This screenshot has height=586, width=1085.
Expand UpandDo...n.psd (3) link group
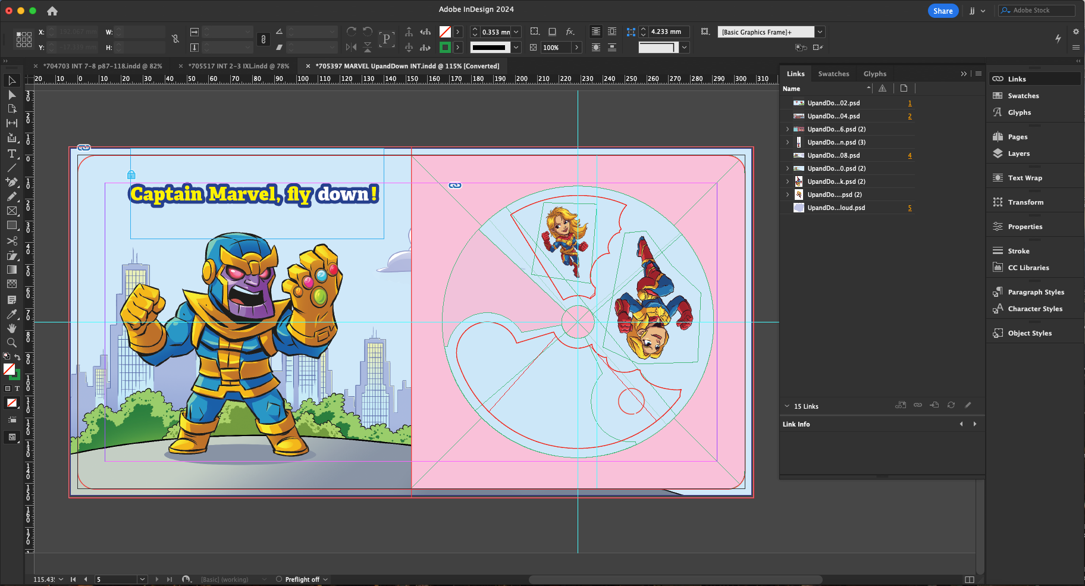(x=788, y=142)
